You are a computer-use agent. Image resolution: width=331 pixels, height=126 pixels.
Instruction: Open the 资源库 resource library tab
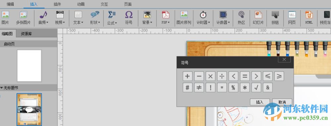26,34
